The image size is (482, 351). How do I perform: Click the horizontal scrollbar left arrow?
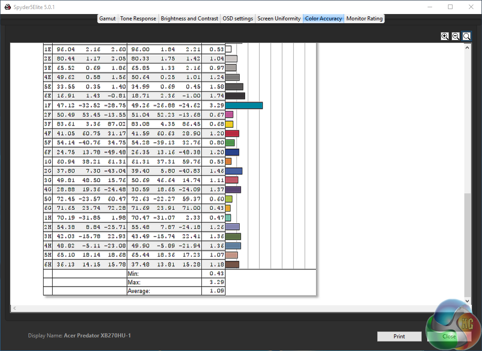[x=15, y=308]
